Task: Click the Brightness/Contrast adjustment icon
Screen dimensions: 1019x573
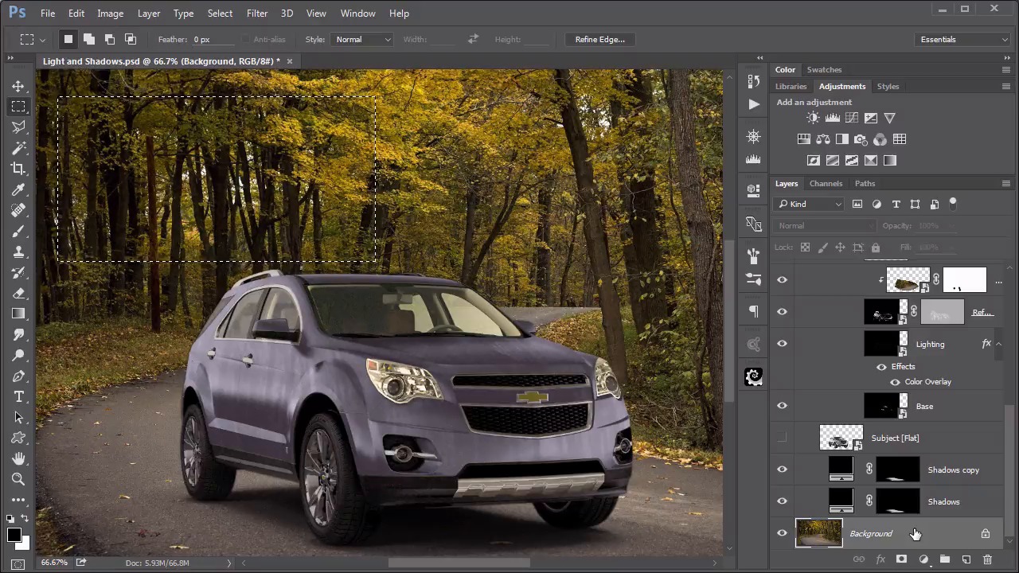Action: (813, 118)
